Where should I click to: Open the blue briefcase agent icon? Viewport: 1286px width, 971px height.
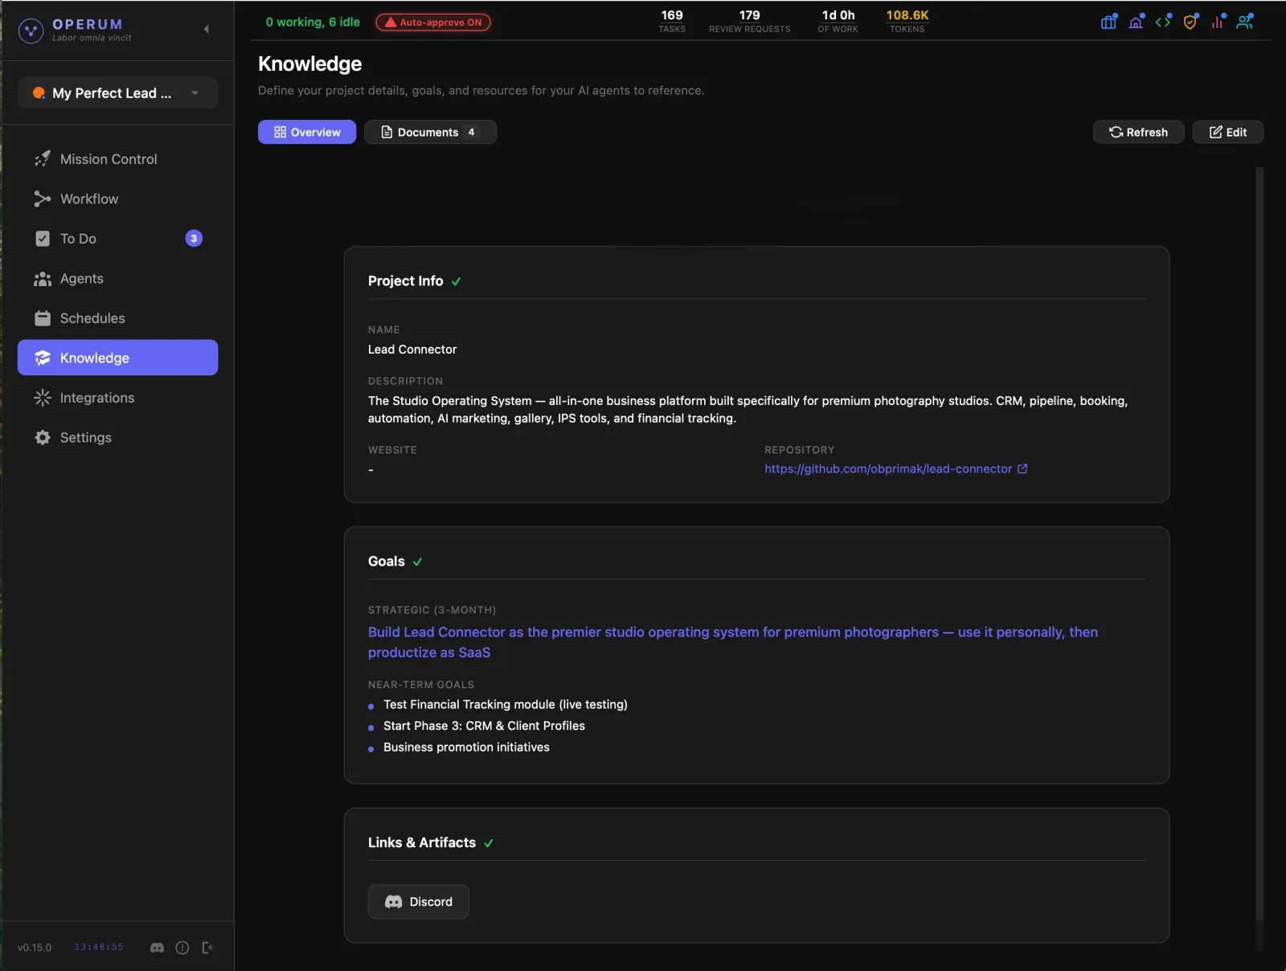1108,22
